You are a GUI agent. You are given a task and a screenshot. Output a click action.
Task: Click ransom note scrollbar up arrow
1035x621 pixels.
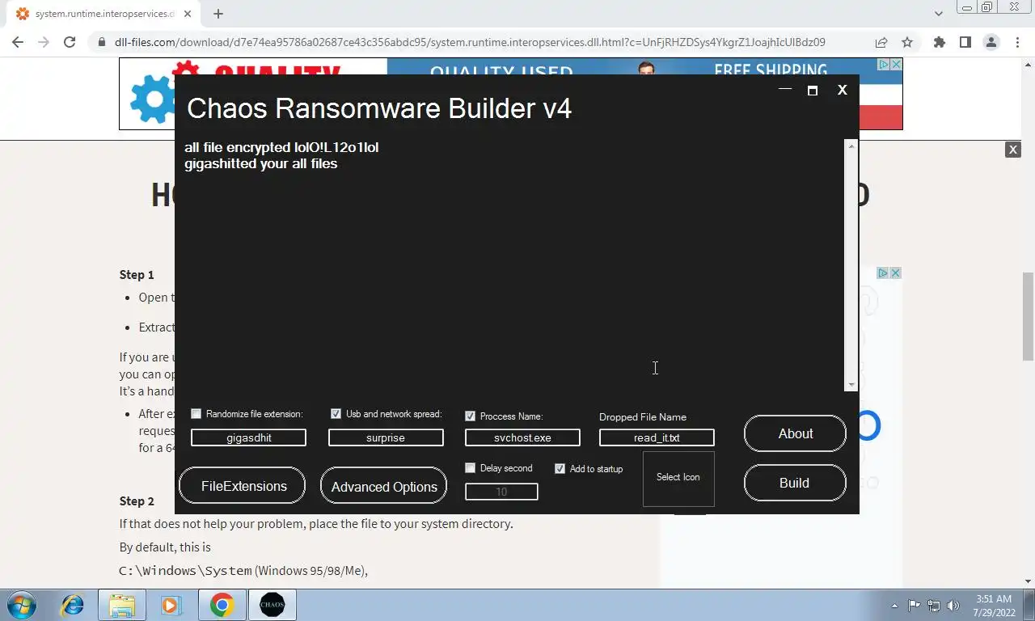point(851,146)
